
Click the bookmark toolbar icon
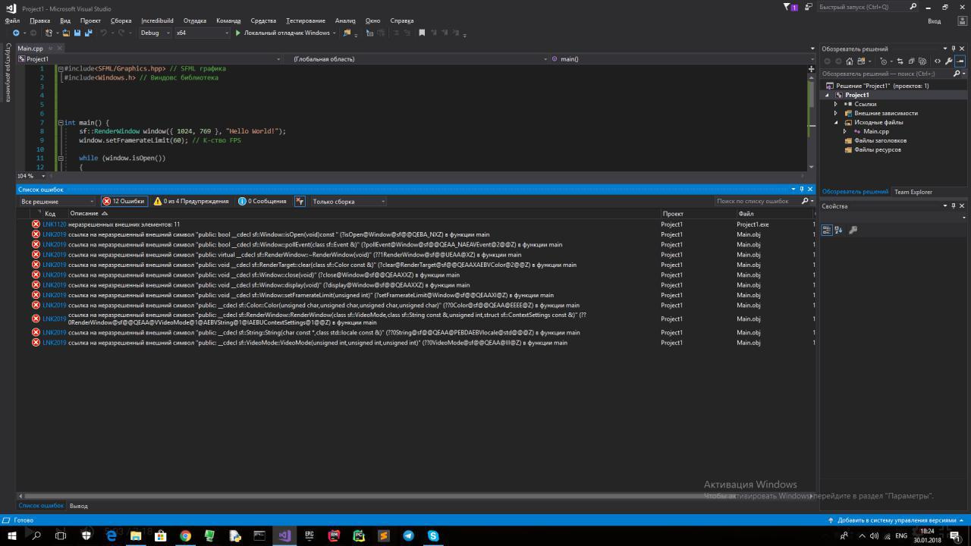coord(422,33)
